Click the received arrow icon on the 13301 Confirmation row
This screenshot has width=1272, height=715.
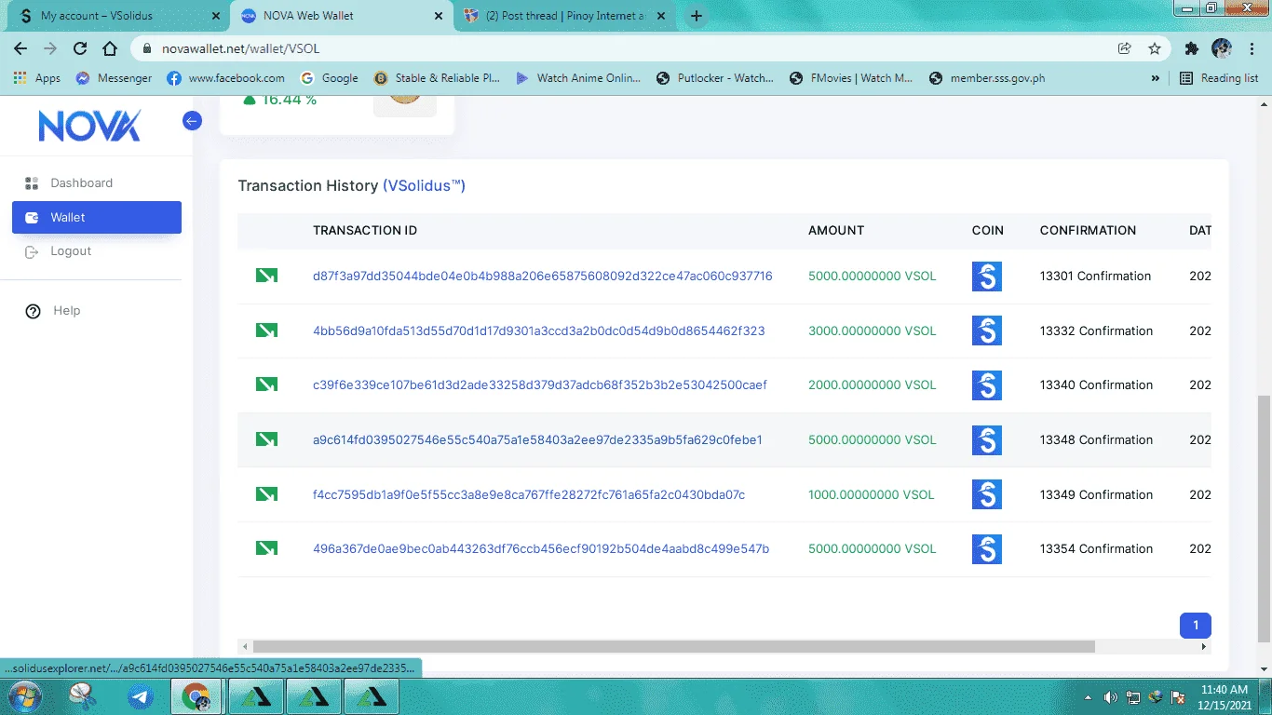point(266,276)
